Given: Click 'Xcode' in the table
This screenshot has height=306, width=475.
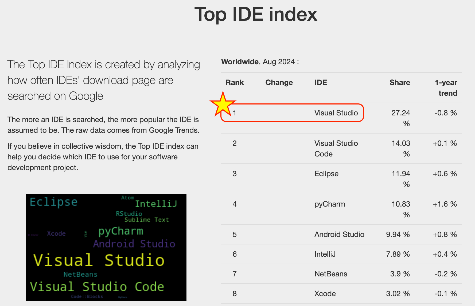Looking at the screenshot, I should click(325, 293).
